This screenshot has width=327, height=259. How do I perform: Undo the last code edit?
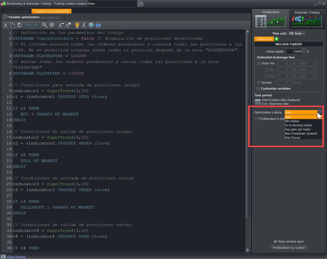click(x=29, y=25)
